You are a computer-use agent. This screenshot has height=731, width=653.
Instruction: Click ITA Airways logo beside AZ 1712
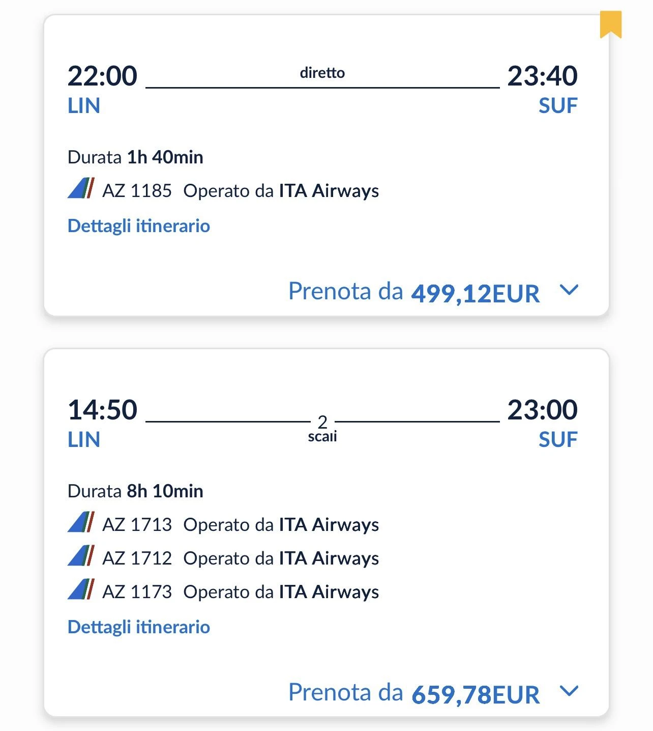81,556
